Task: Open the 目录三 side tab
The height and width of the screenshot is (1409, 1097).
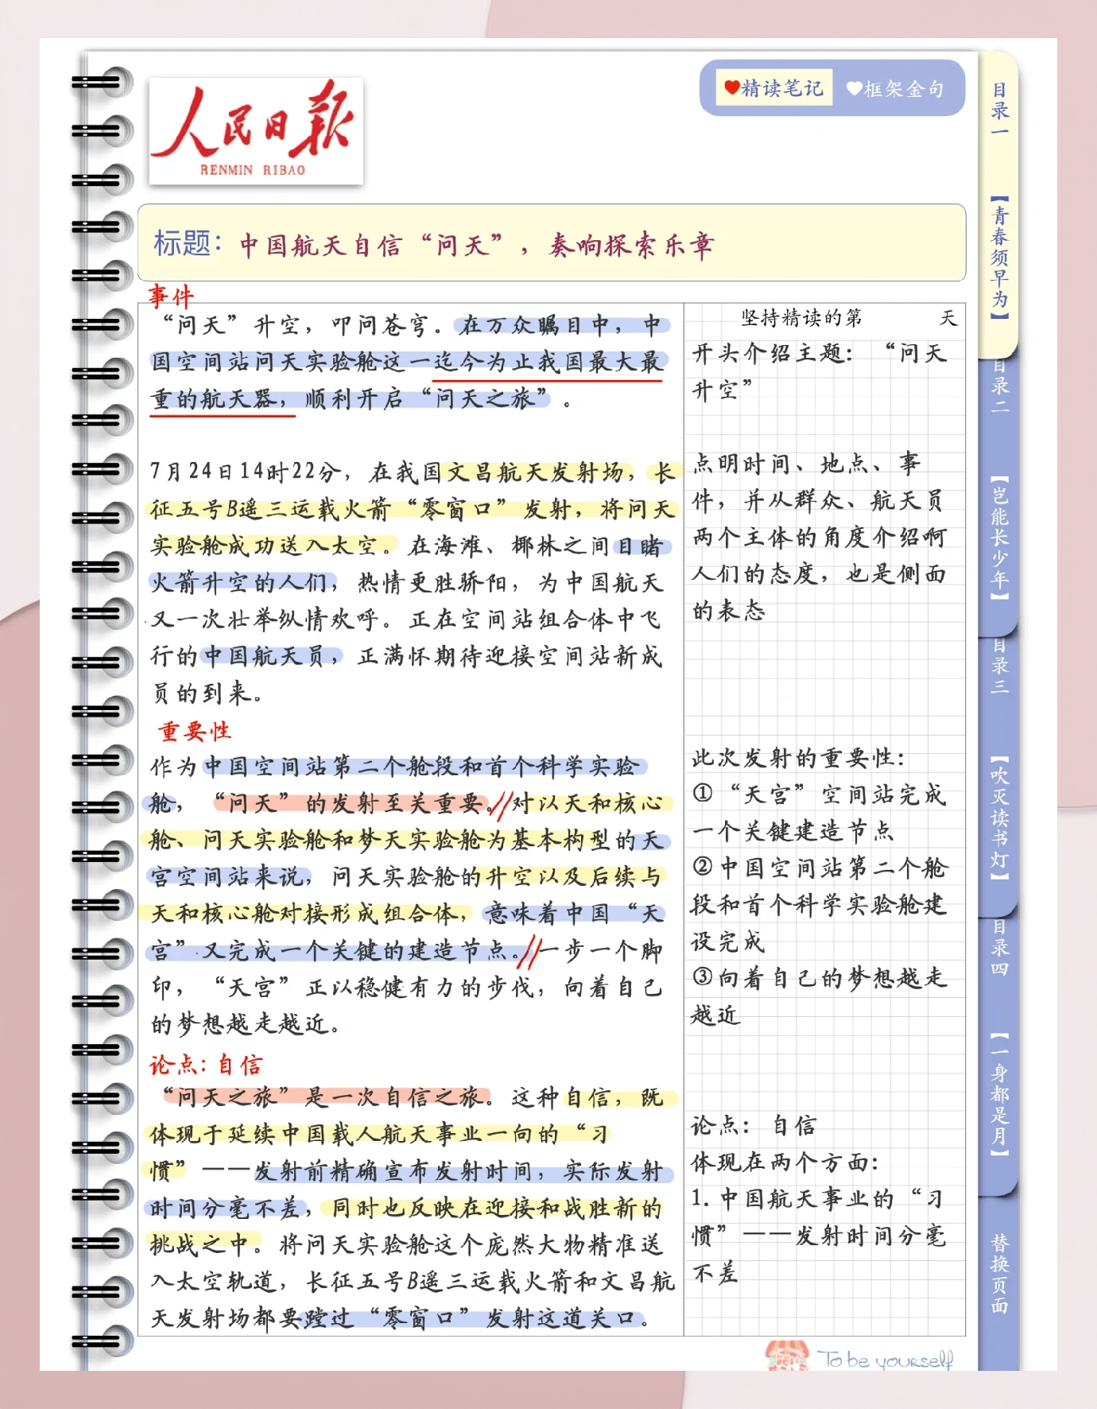Action: point(999,666)
